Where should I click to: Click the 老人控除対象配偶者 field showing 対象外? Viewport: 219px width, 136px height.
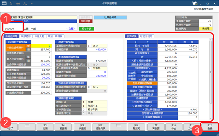(x=99, y=68)
